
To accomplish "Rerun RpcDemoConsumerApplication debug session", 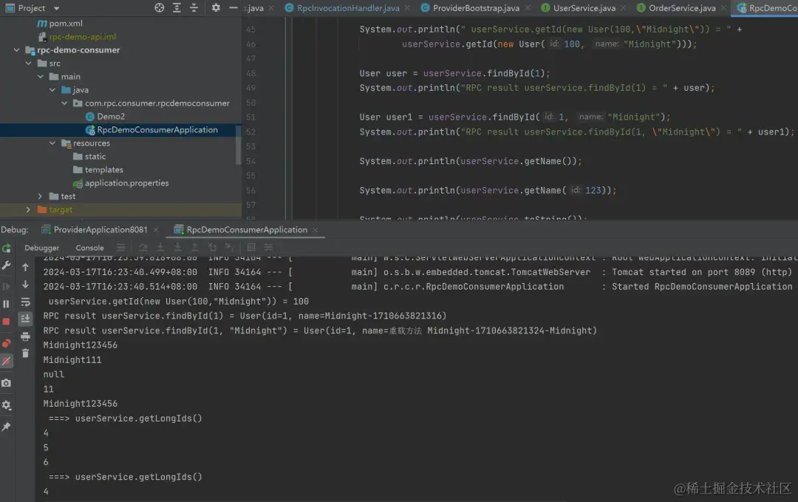I will (x=6, y=248).
